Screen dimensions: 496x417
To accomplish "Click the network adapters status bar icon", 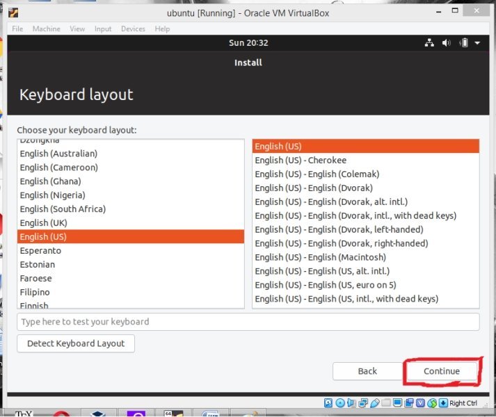I will click(363, 403).
